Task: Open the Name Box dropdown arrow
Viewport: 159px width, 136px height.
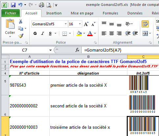Action: point(50,50)
